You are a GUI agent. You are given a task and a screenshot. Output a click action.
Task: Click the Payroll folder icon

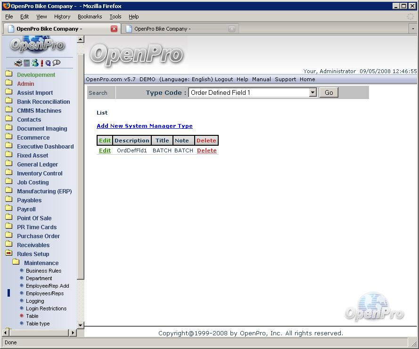tap(9, 209)
